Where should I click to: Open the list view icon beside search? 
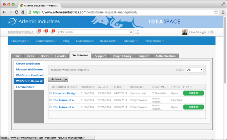137,32
